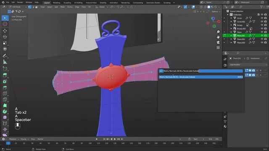Choose the Recalculate Outside search result

coord(201,77)
